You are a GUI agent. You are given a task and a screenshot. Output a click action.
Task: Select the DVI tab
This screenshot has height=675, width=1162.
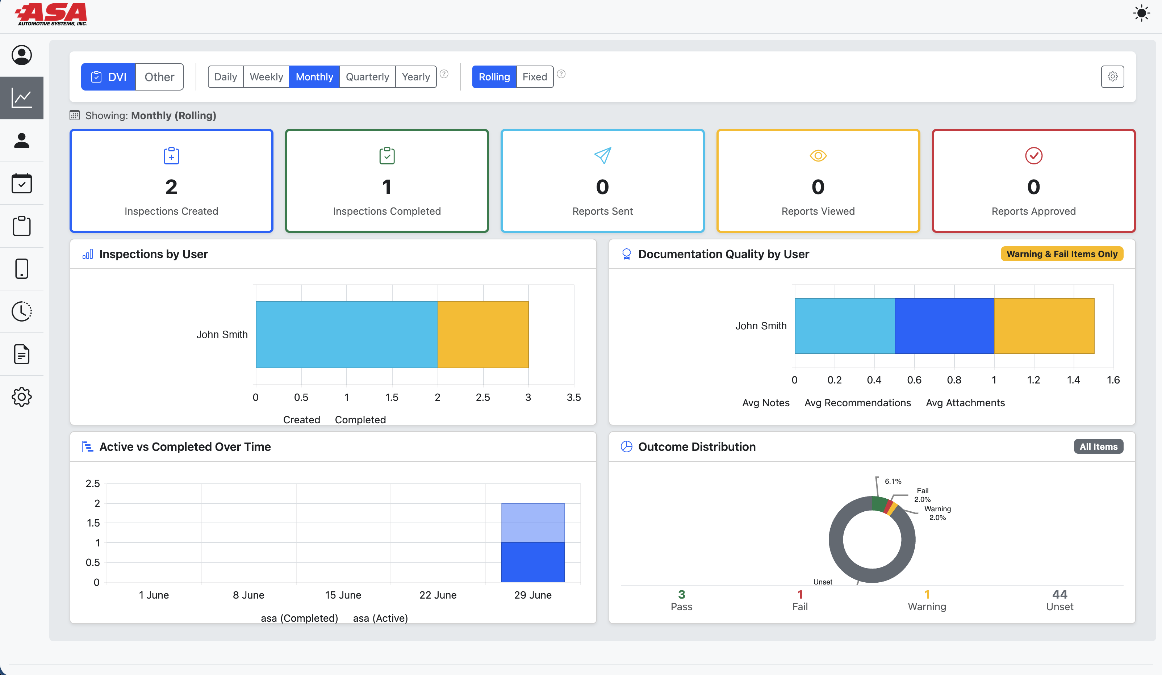tap(108, 76)
